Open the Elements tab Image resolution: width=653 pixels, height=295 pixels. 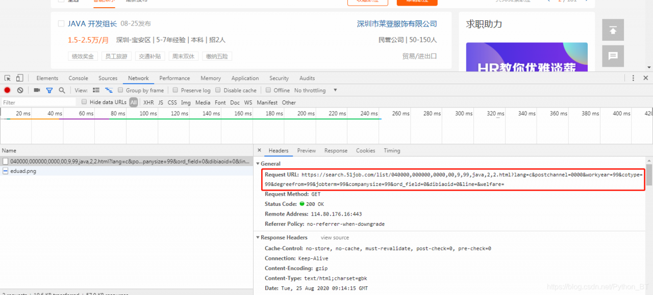[47, 78]
